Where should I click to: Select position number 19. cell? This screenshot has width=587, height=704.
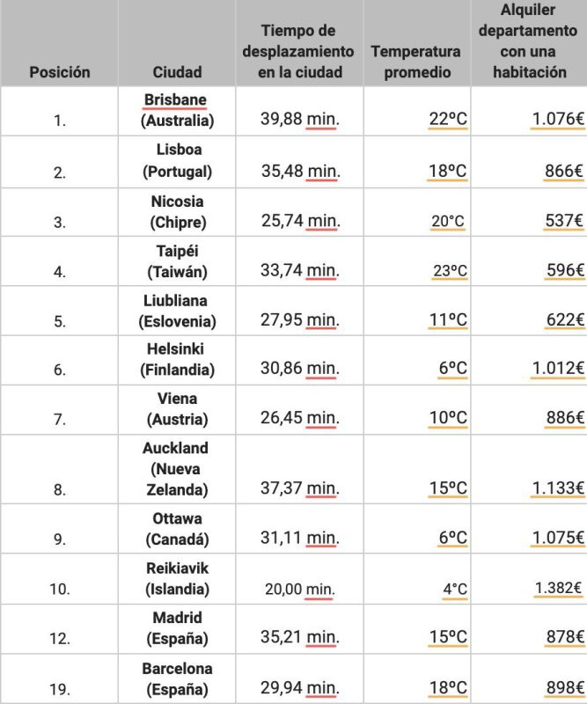coord(59,688)
